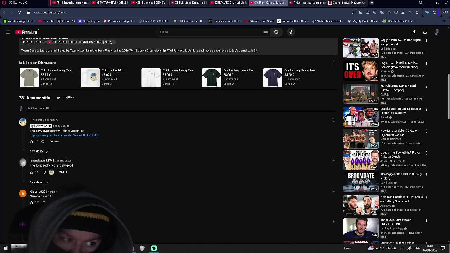450x253 pixels.
Task: Open the YouTube hamburger guide menu
Action: [8, 32]
